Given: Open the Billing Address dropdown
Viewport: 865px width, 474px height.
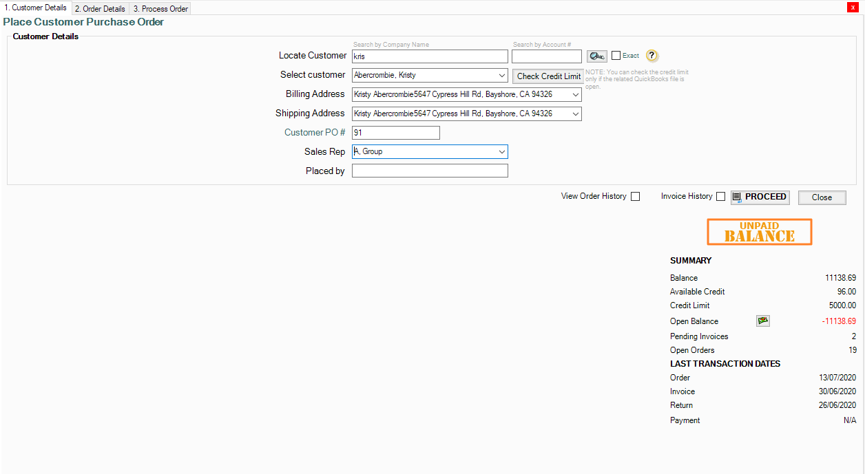Looking at the screenshot, I should click(574, 95).
